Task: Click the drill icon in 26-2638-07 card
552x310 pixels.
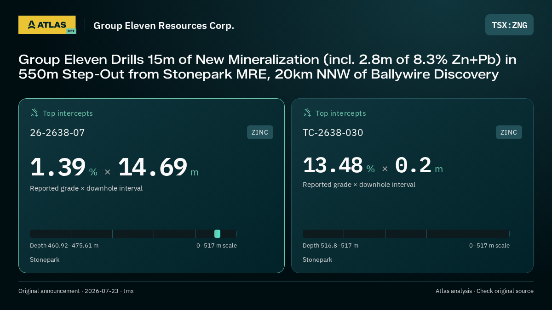Action: (34, 113)
